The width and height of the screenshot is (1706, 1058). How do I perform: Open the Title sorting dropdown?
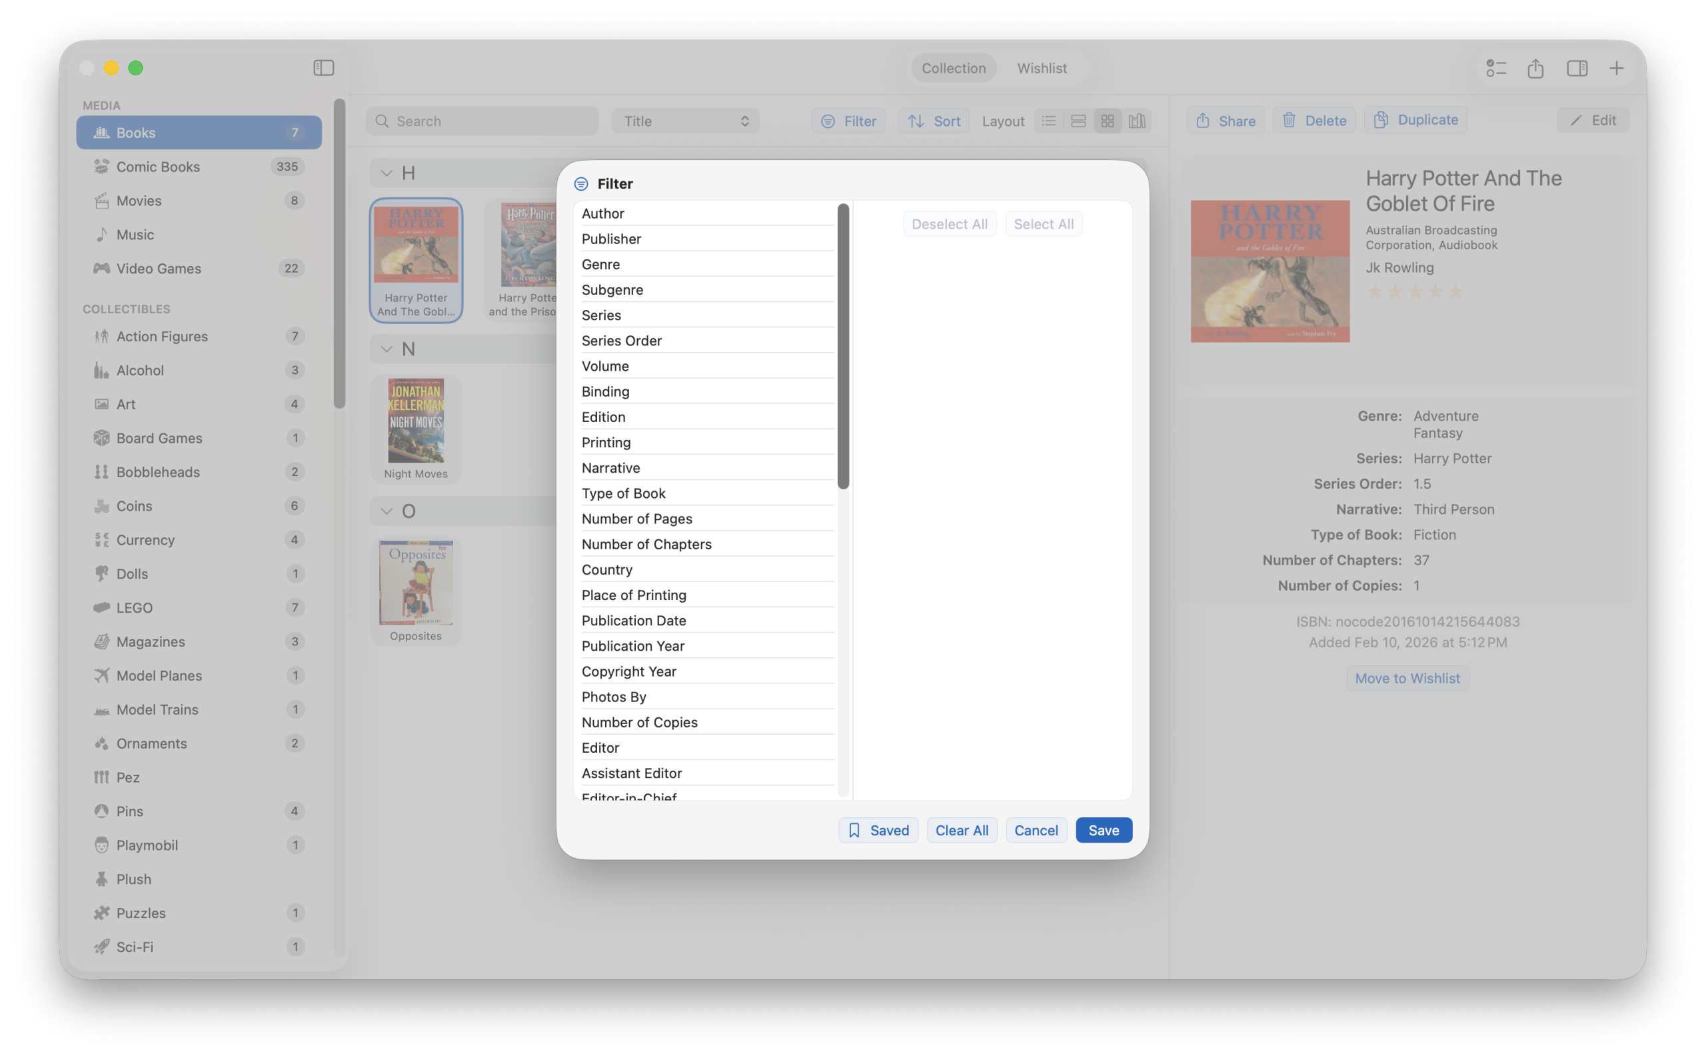(x=683, y=121)
